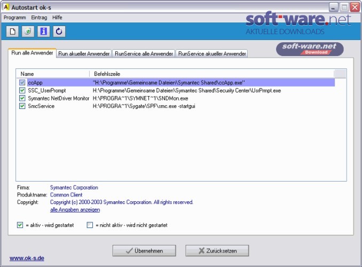Screen dimensions: 362x267
Task: Open the alle Angaben anzeigen link
Action: pos(75,210)
